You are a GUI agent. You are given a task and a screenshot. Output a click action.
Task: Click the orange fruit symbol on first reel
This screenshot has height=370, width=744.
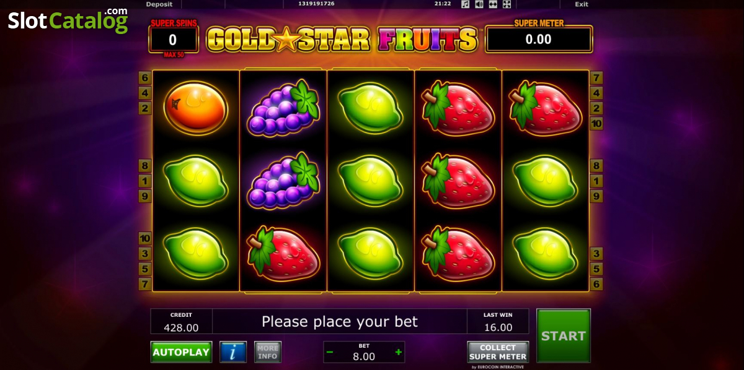point(196,108)
